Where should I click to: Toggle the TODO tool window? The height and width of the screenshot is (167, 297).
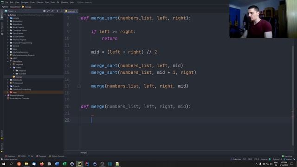point(22,156)
